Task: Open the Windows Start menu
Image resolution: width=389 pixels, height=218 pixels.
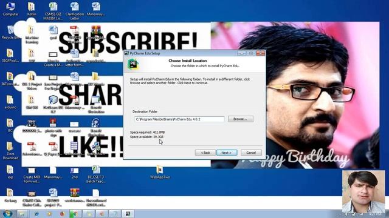Action: tap(7, 214)
